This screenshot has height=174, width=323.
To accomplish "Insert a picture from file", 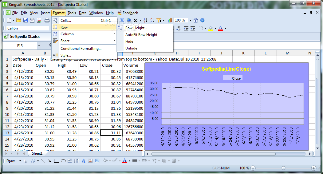I will [97, 161].
